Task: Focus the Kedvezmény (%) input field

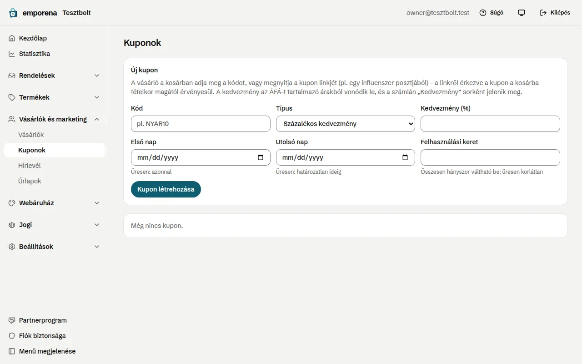Action: (490, 124)
